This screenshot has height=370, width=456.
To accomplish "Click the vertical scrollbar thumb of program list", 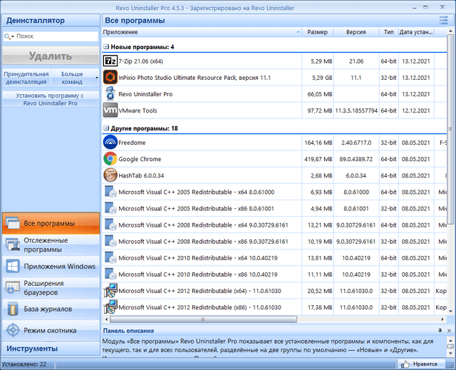I will pyautogui.click(x=450, y=129).
